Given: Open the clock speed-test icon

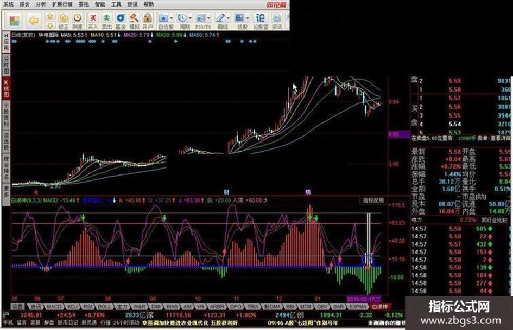Looking at the screenshot, I should point(78,21).
